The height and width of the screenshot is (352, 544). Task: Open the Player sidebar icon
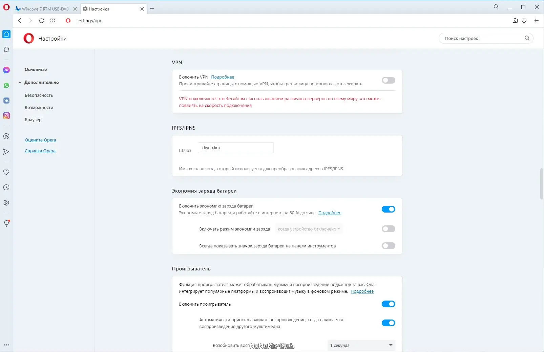coord(6,136)
